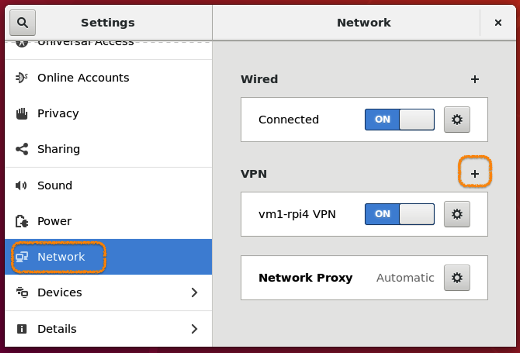Expand the Details submenu chevron
This screenshot has width=520, height=353.
[194, 329]
